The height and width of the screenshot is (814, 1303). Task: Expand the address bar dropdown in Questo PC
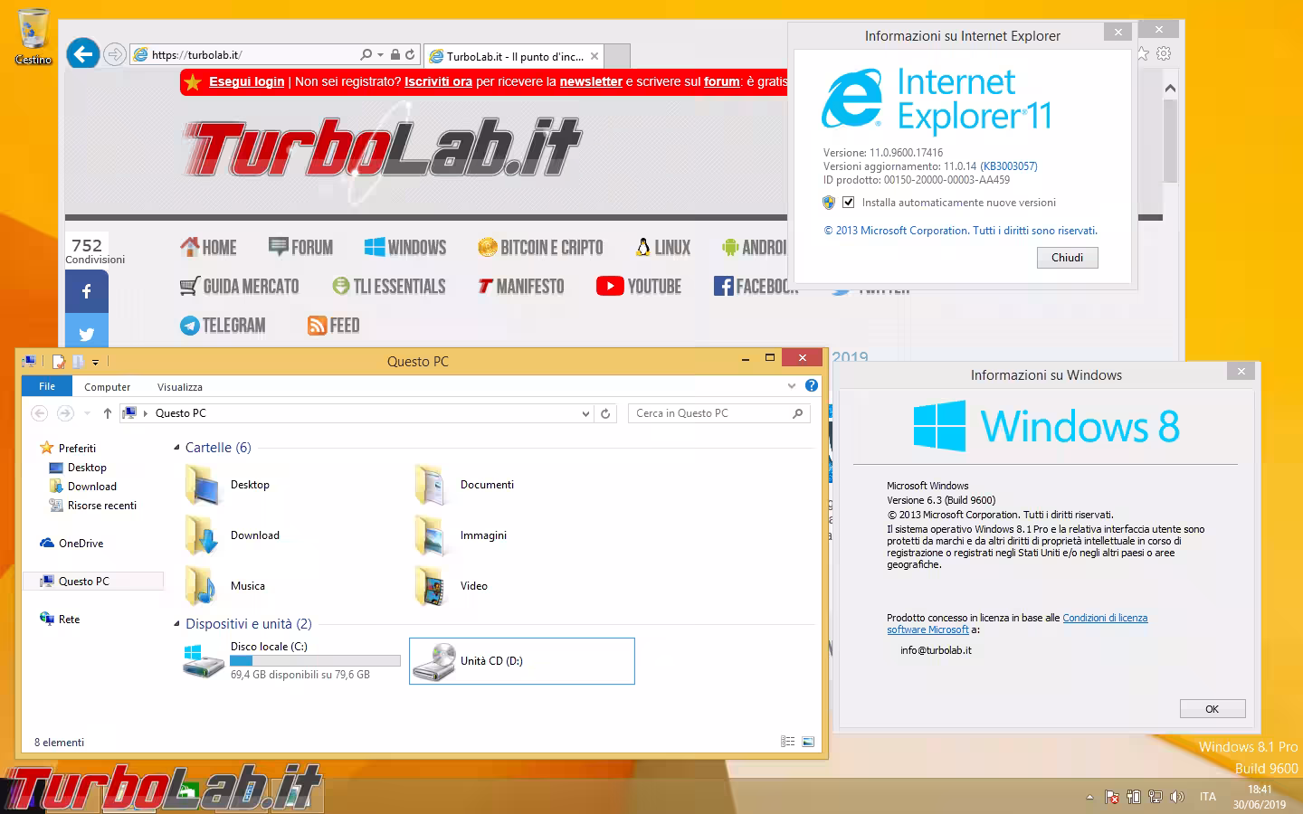(x=585, y=412)
